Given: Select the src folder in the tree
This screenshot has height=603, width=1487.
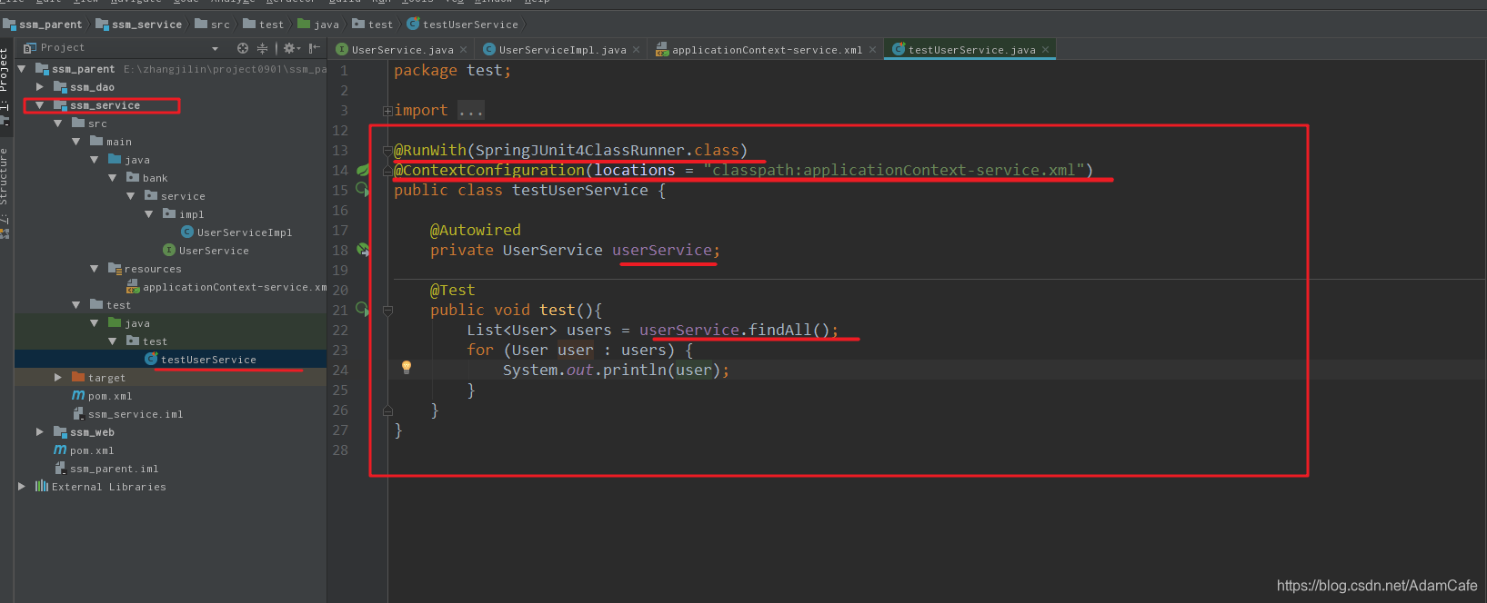Looking at the screenshot, I should coord(89,124).
